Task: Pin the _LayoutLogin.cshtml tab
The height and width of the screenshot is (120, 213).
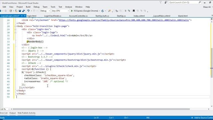Action: [x=22, y=16]
